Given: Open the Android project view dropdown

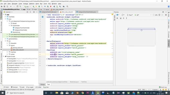Looking at the screenshot, I should click(8, 12).
